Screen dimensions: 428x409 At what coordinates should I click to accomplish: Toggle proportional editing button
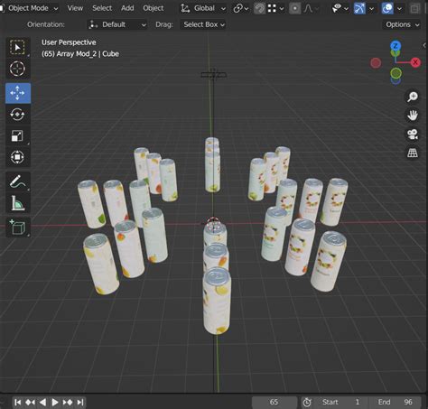tap(295, 8)
